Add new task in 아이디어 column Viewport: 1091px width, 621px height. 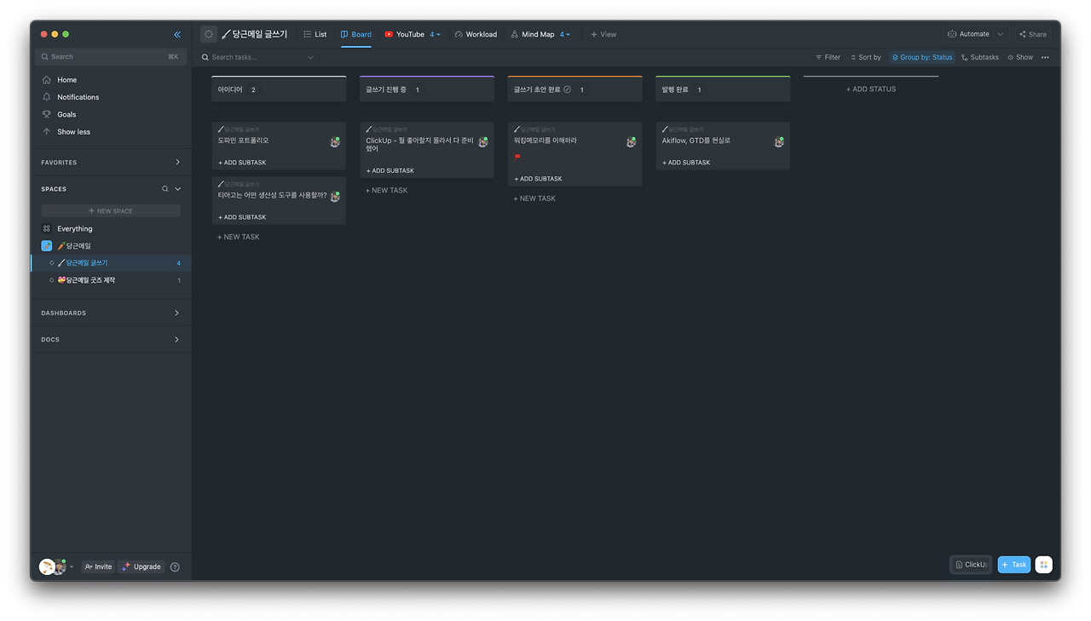[239, 237]
